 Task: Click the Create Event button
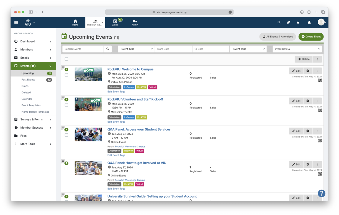click(x=311, y=37)
